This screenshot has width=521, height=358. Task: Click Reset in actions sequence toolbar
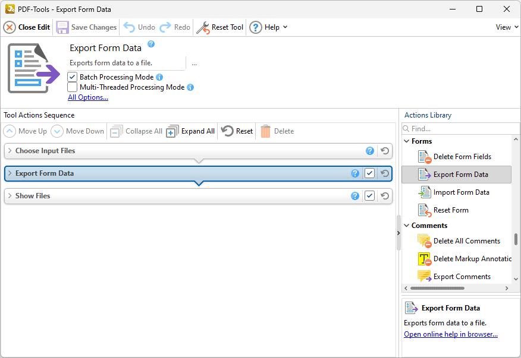(x=237, y=131)
